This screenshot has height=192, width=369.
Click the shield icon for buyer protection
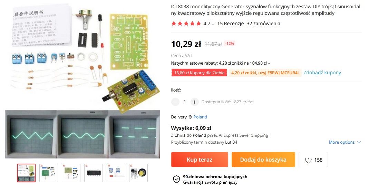(176, 179)
